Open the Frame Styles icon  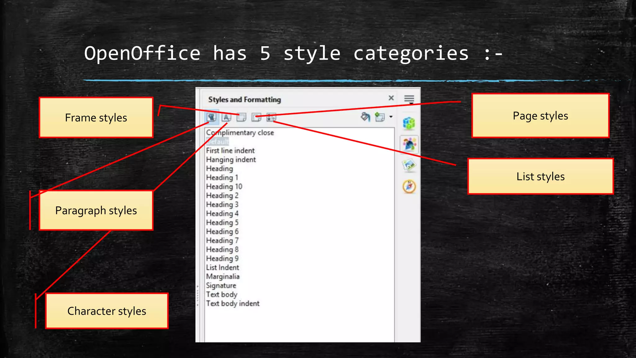(241, 117)
